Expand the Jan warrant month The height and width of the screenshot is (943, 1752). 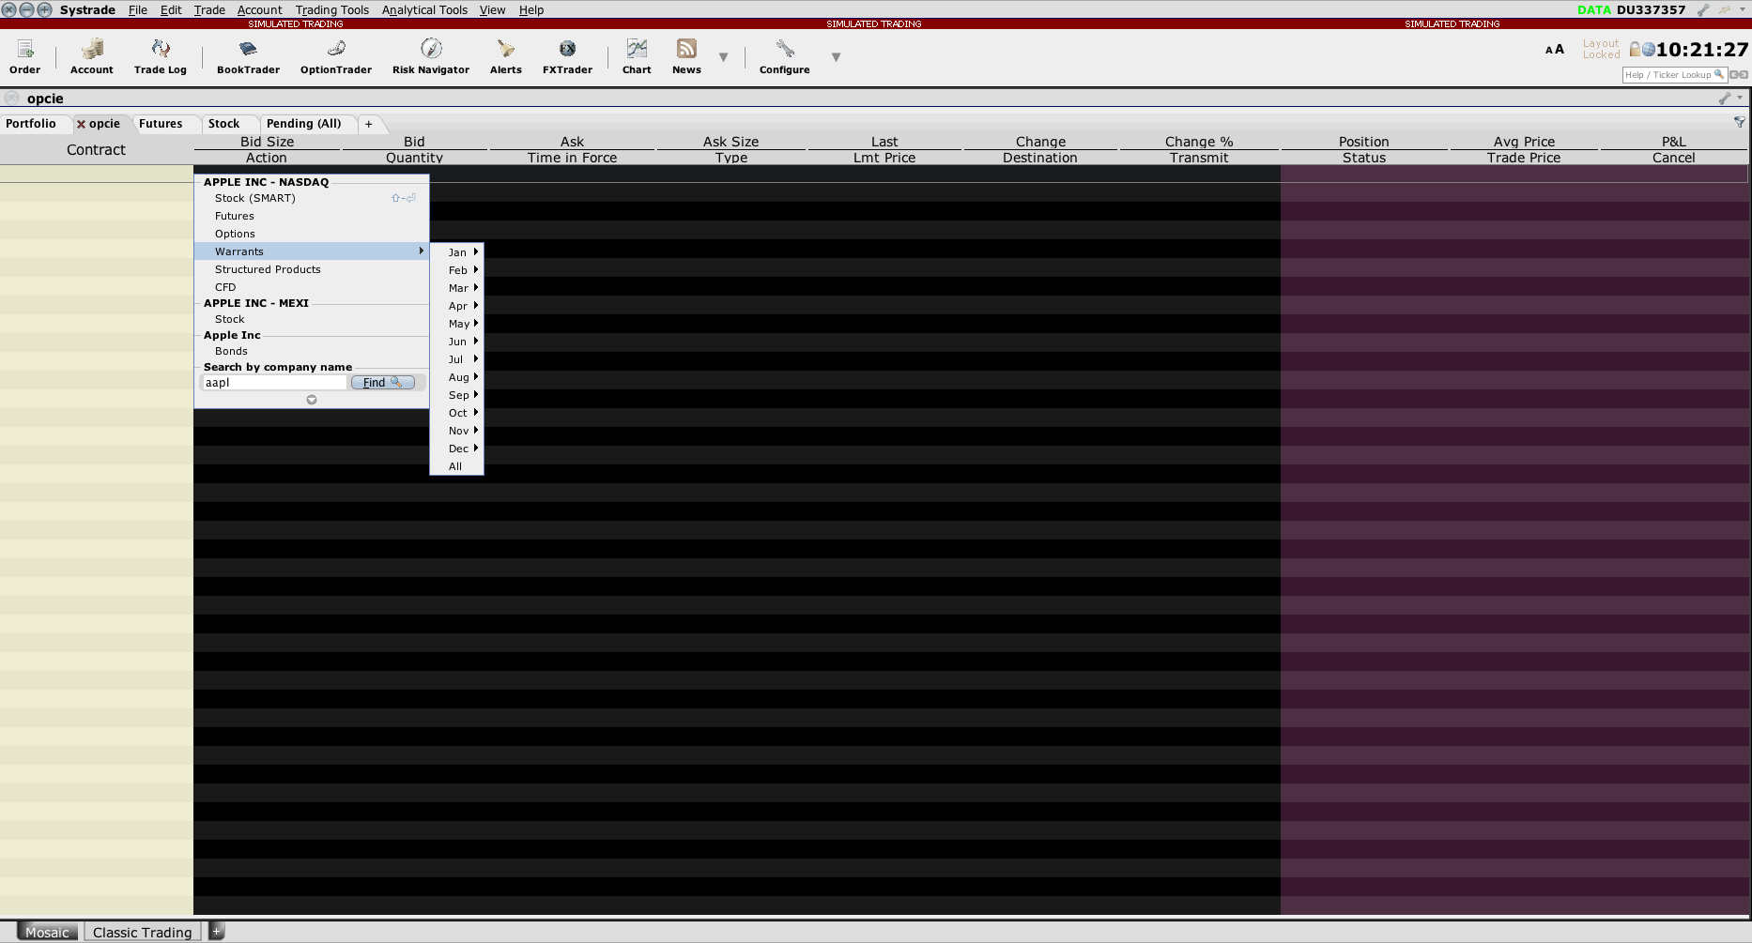[x=457, y=252]
